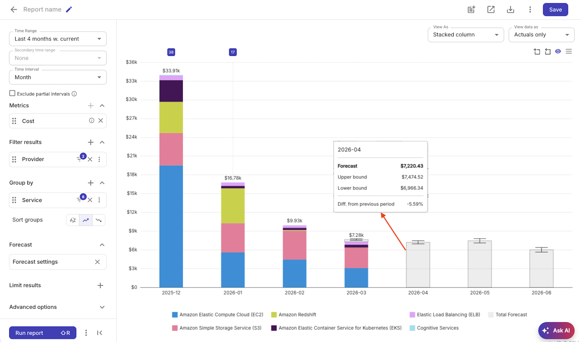Click the Run report button

pos(43,333)
